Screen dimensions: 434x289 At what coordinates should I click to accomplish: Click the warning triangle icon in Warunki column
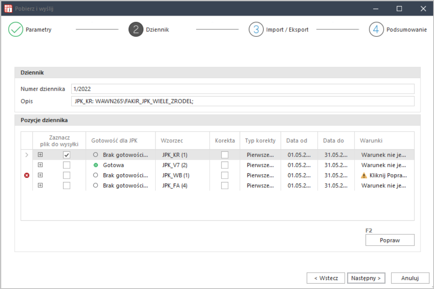(364, 175)
